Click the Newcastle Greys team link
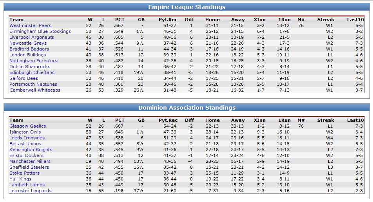Screen dimensions: 373x202 (x=28, y=43)
